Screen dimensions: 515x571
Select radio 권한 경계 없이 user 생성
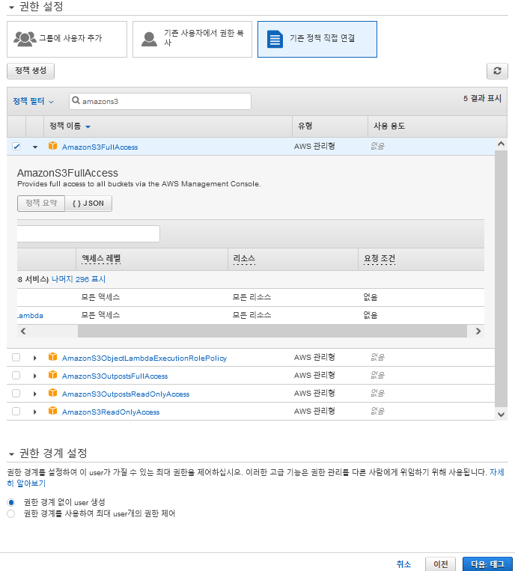tap(11, 503)
